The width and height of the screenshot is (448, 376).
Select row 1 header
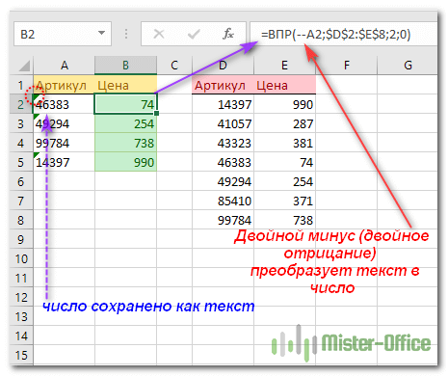point(21,85)
